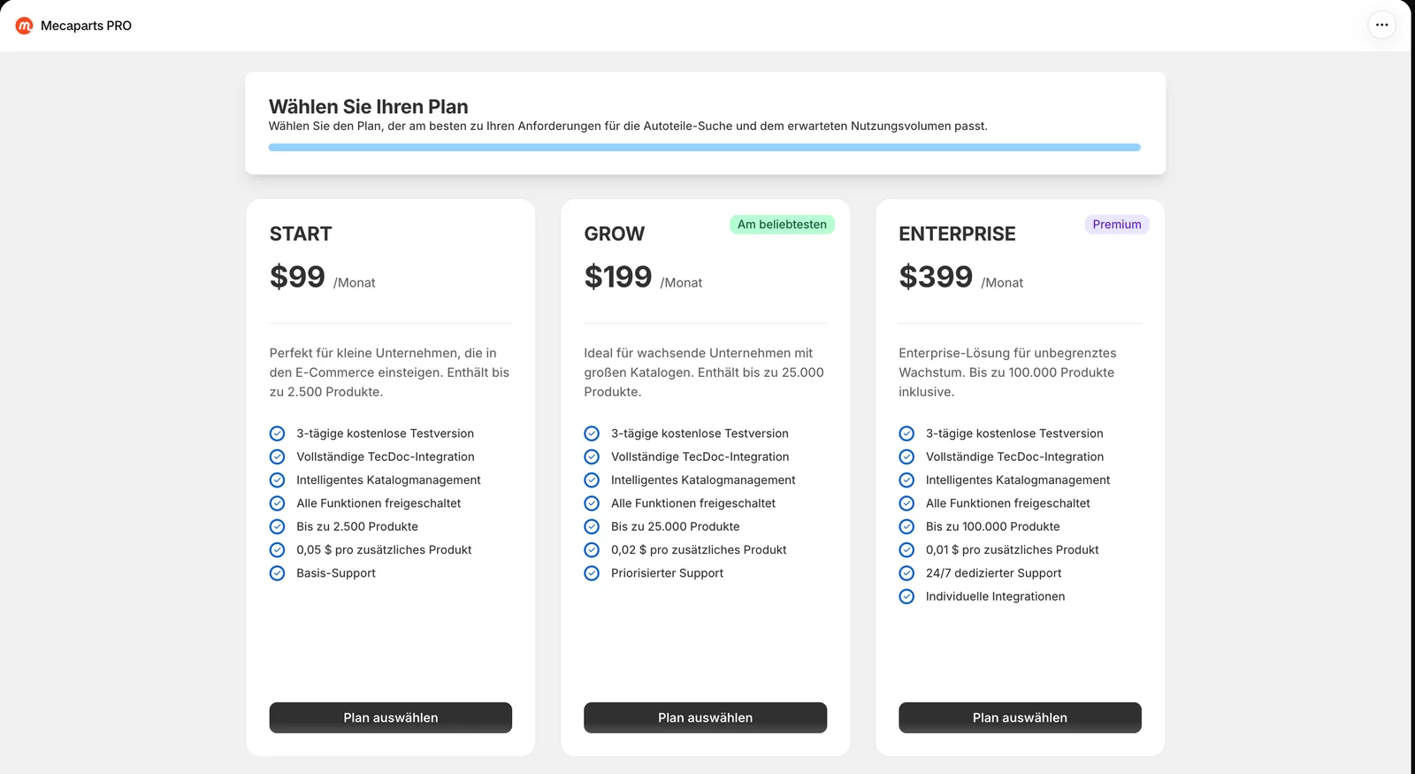Click '24/7 dedizierter Support' feature text
Screen dimensions: 1415x774
(x=993, y=573)
